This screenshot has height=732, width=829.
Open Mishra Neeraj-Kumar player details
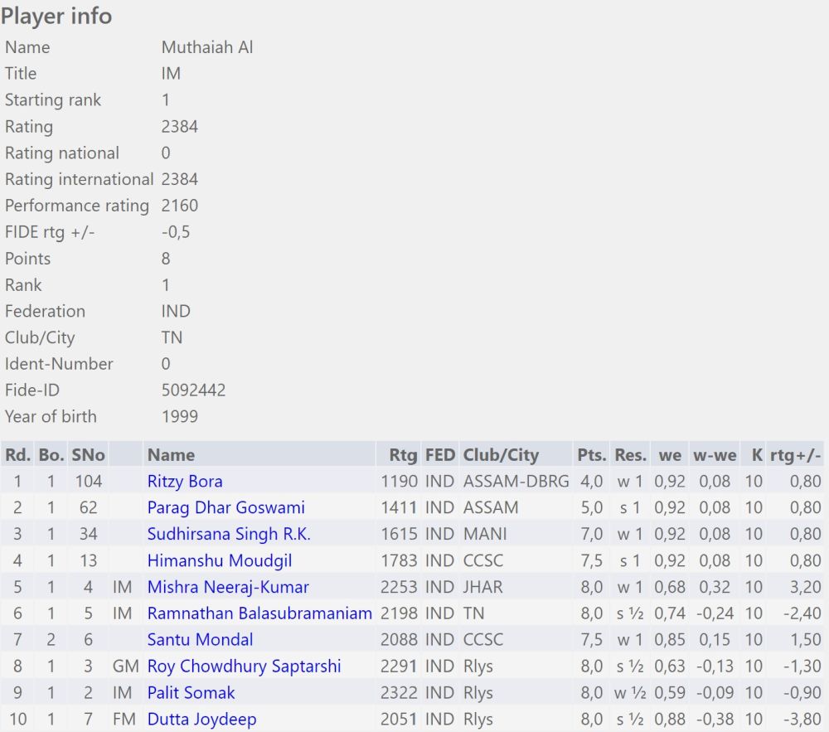pyautogui.click(x=228, y=587)
